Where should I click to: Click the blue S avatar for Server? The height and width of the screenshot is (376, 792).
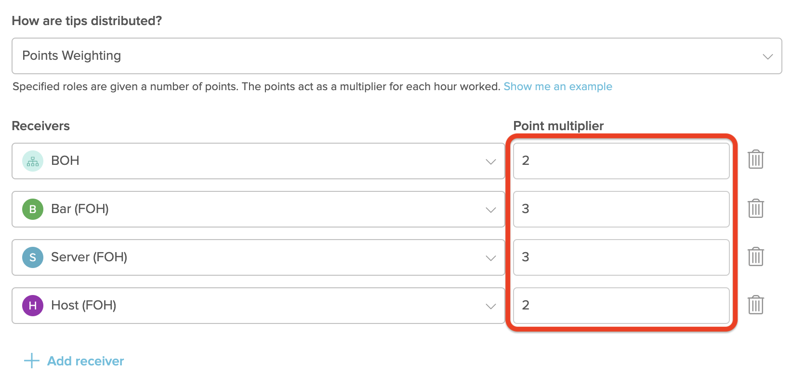pyautogui.click(x=32, y=257)
